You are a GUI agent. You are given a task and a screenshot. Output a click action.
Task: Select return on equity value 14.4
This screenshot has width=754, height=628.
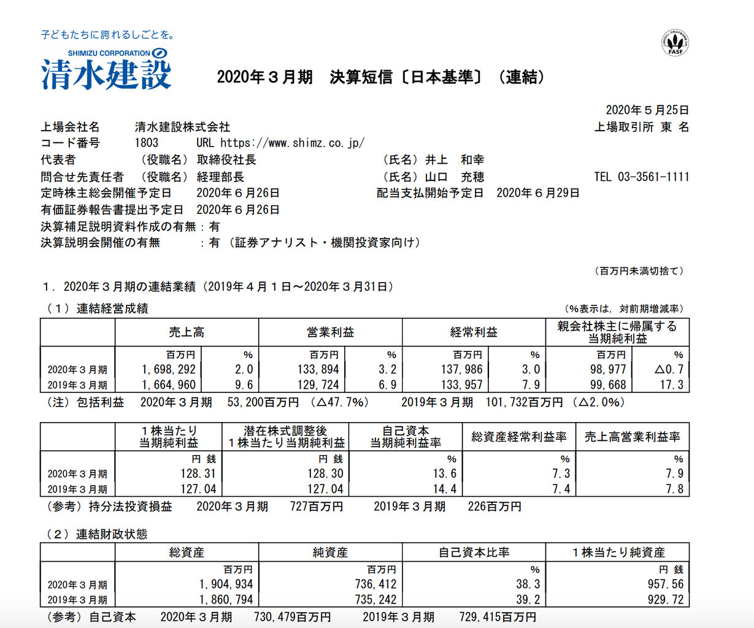(x=445, y=489)
